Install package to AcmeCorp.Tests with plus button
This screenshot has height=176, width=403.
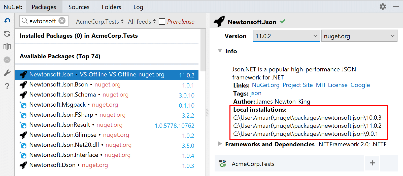click(x=372, y=163)
